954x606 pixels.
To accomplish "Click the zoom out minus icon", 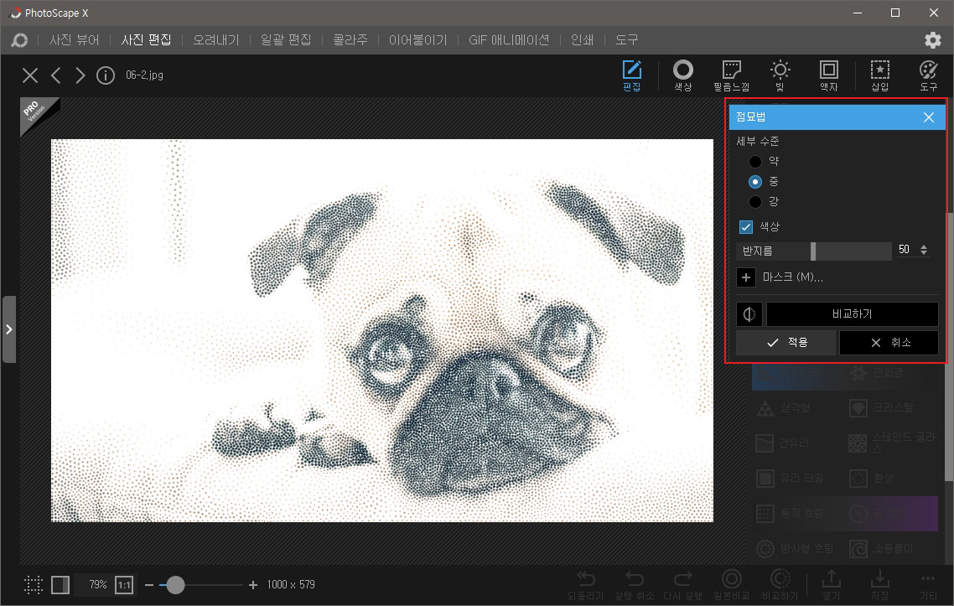I will pos(149,585).
